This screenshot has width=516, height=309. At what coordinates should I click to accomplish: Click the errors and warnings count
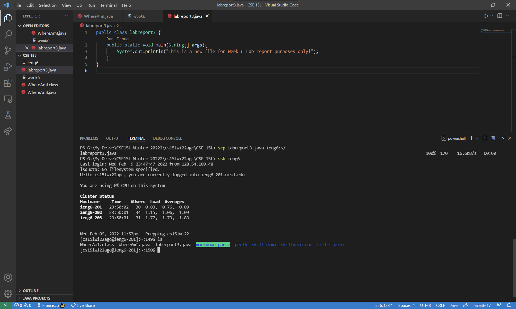[x=23, y=306]
